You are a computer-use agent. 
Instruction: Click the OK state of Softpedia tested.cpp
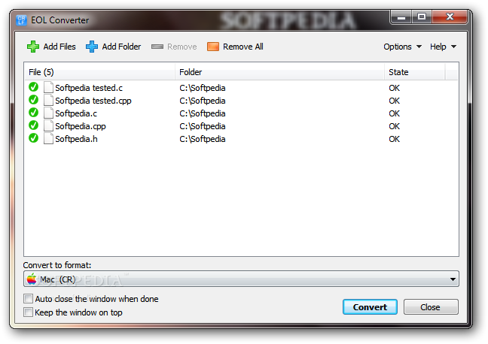[x=394, y=101]
